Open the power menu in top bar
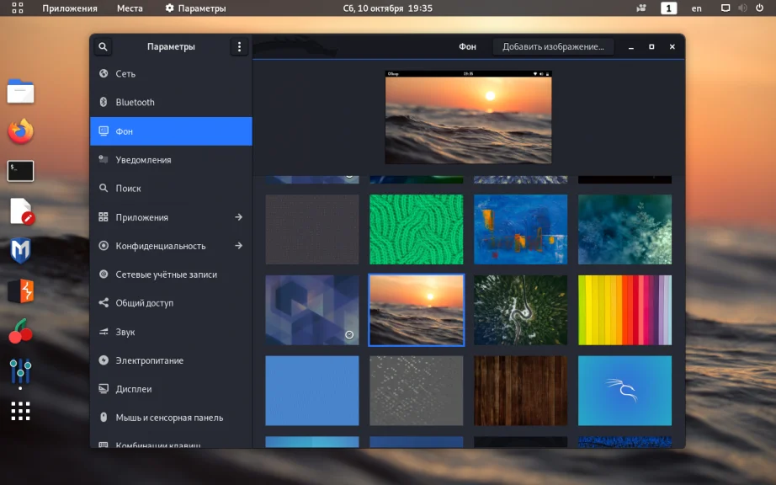Screen dimensions: 776x485 (758, 8)
